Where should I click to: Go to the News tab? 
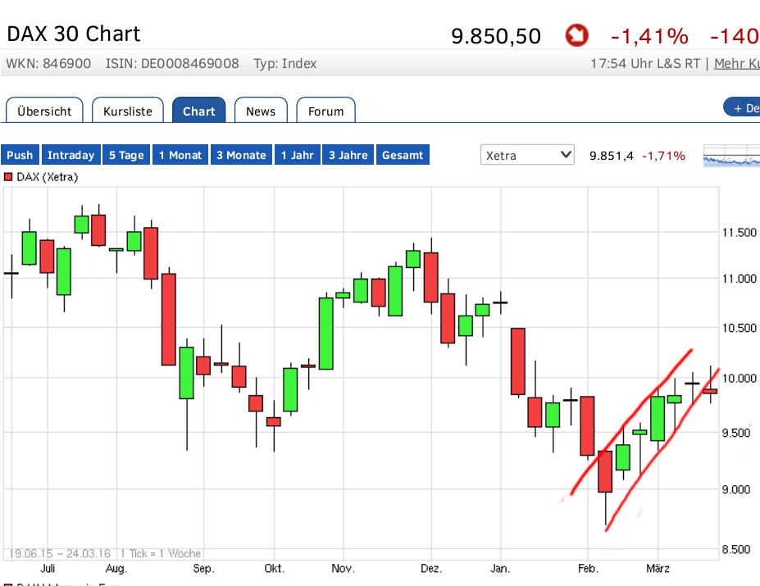coord(261,111)
